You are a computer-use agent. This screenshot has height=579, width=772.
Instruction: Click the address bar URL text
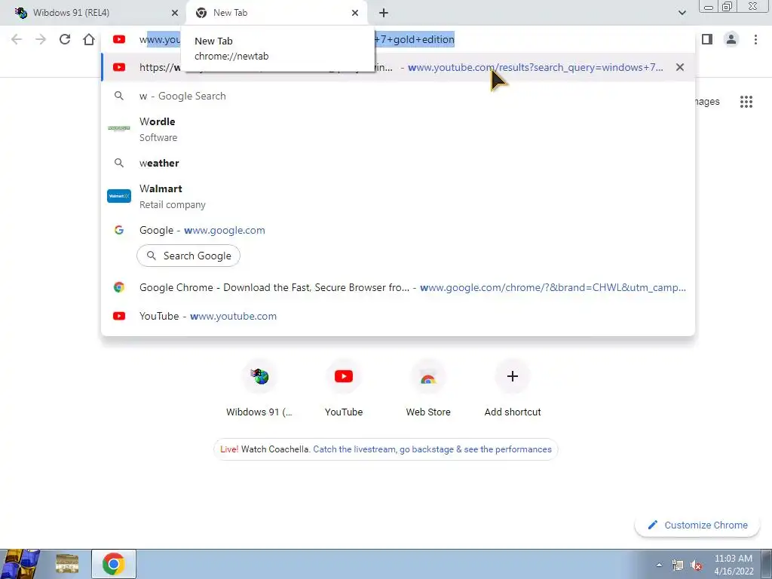(297, 39)
